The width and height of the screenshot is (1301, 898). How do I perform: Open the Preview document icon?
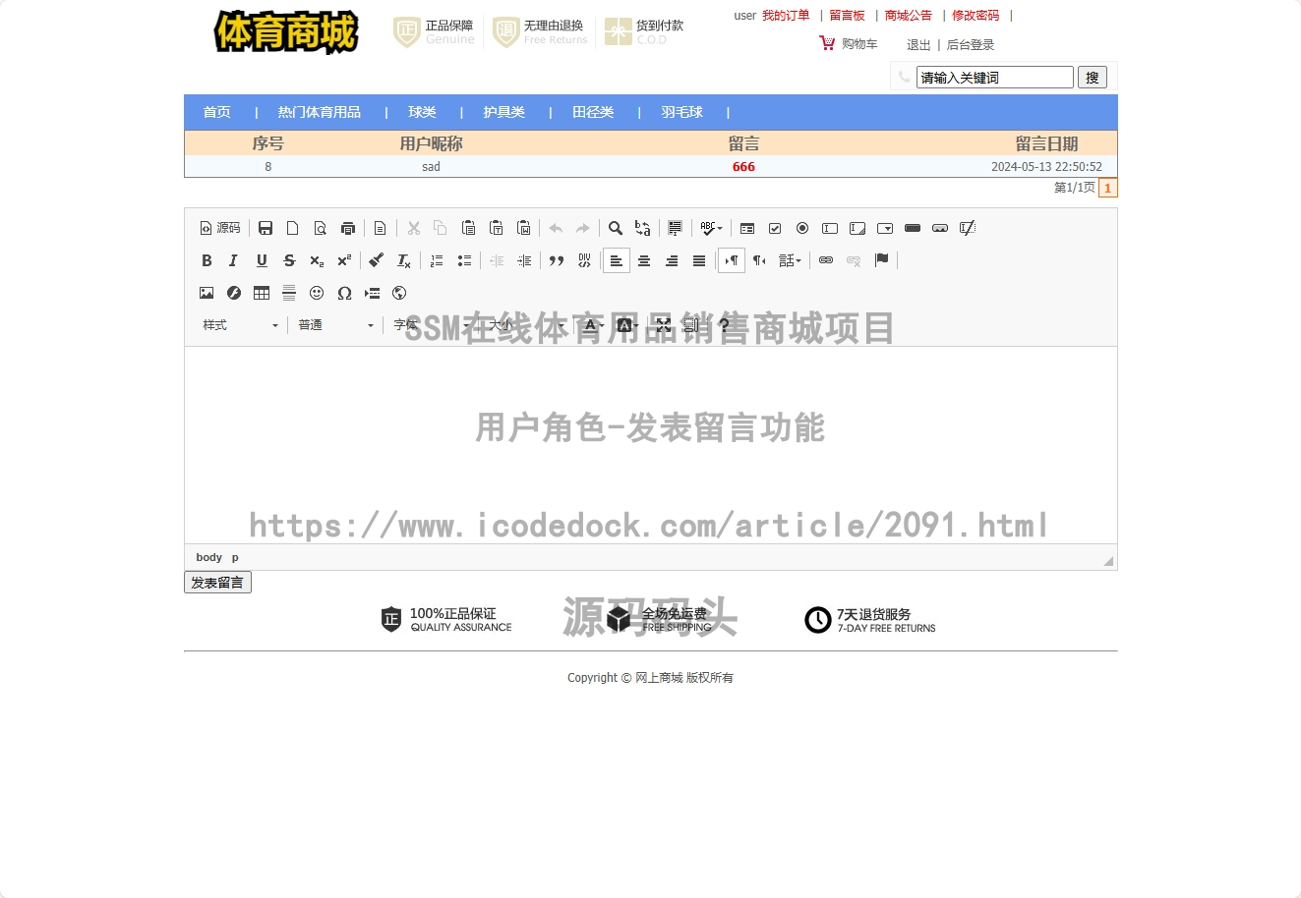click(x=321, y=228)
